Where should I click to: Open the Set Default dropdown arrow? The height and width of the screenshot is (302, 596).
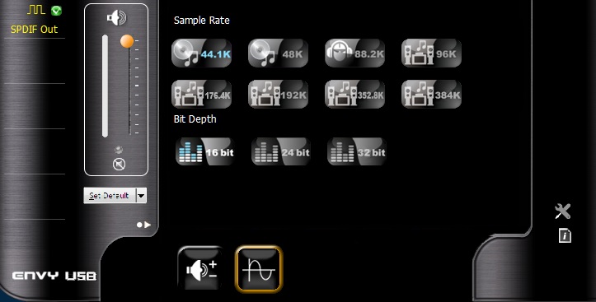click(141, 196)
